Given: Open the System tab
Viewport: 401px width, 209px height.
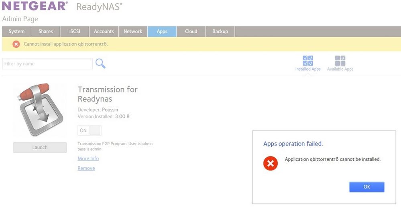Looking at the screenshot, I should pos(16,31).
